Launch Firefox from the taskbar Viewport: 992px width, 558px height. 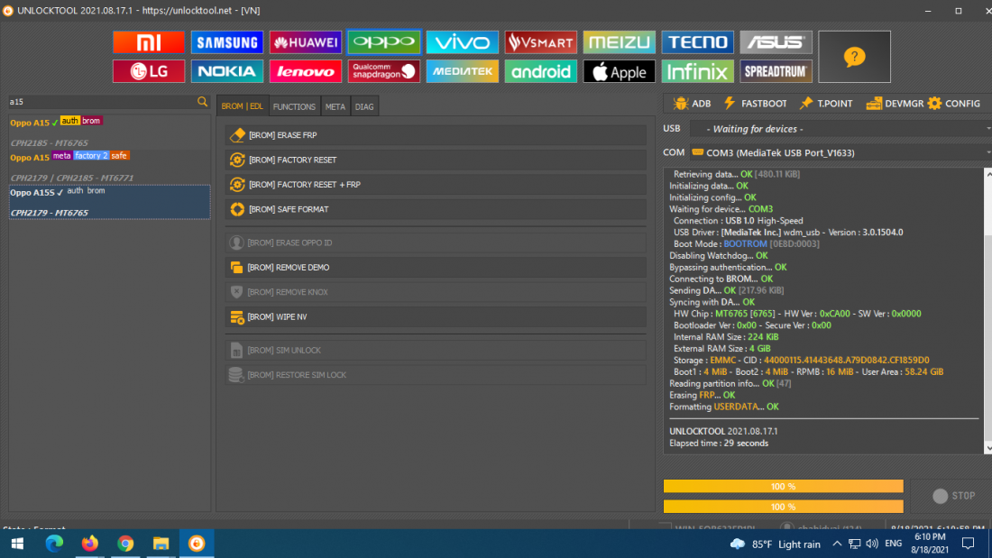click(x=90, y=544)
